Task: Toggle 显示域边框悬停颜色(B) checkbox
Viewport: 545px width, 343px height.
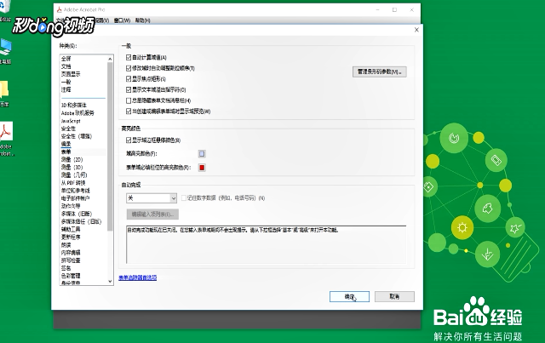Action: pyautogui.click(x=129, y=140)
